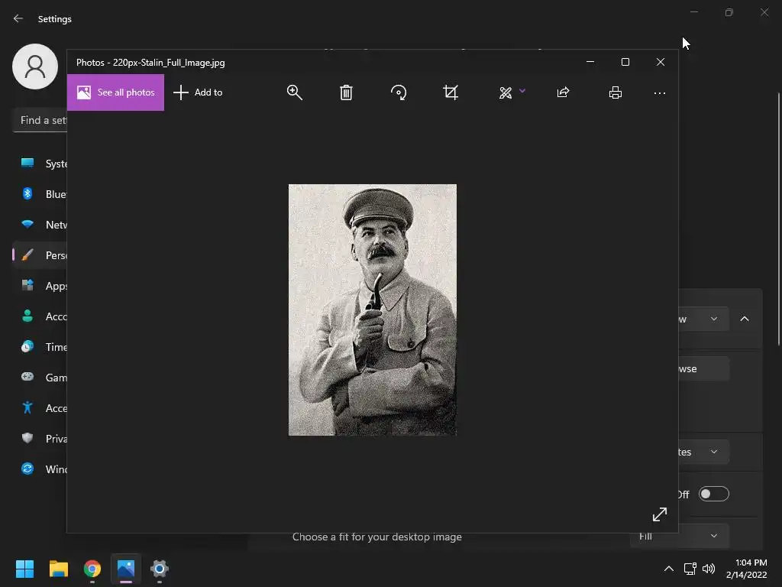
Task: Click the Photos app icon in taskbar
Action: pos(126,569)
